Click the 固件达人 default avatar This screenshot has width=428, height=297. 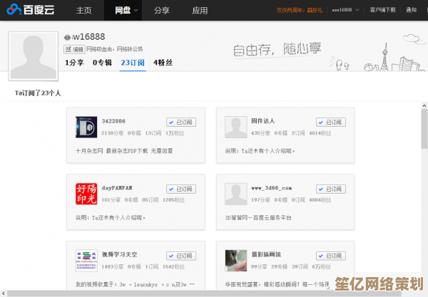[235, 127]
